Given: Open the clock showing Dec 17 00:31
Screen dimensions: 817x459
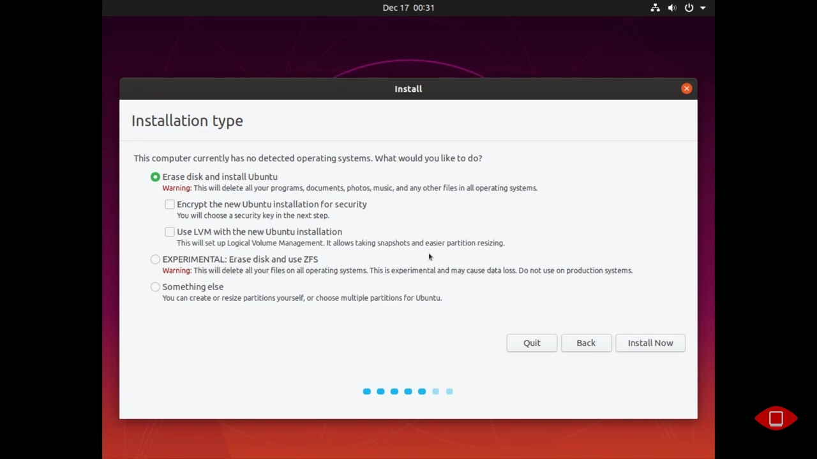Looking at the screenshot, I should (408, 8).
